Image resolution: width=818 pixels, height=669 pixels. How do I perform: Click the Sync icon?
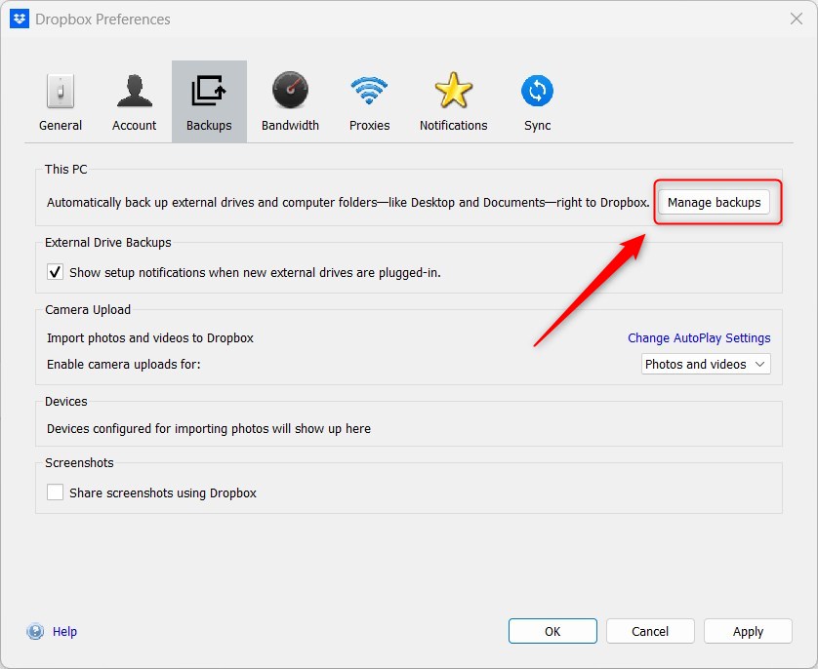tap(537, 98)
